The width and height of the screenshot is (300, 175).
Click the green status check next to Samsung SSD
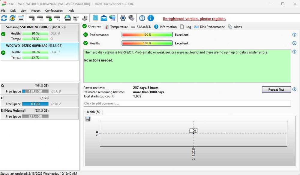pos(3,34)
